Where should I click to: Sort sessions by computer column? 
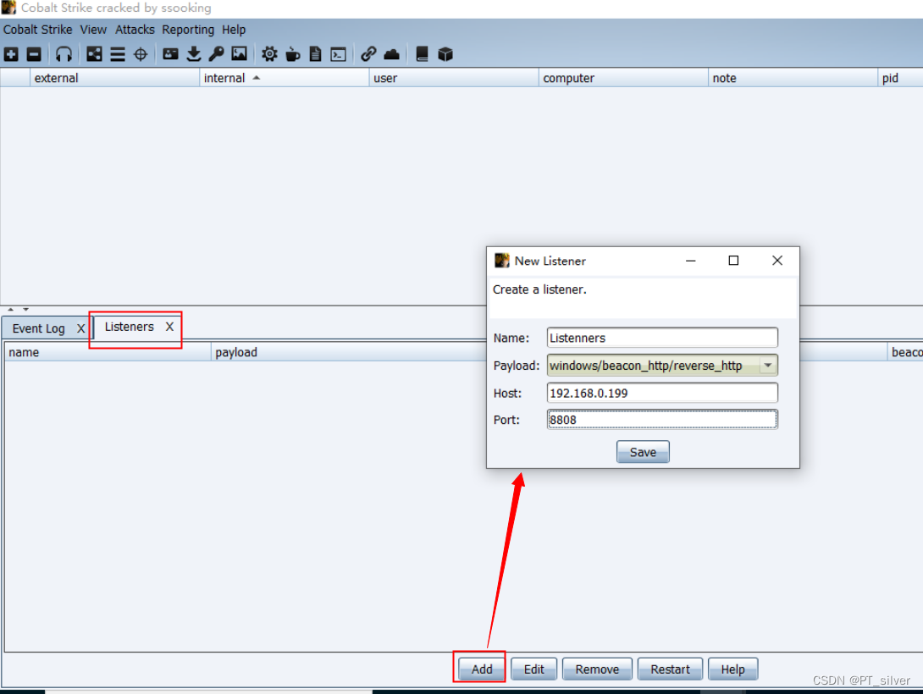click(x=623, y=78)
